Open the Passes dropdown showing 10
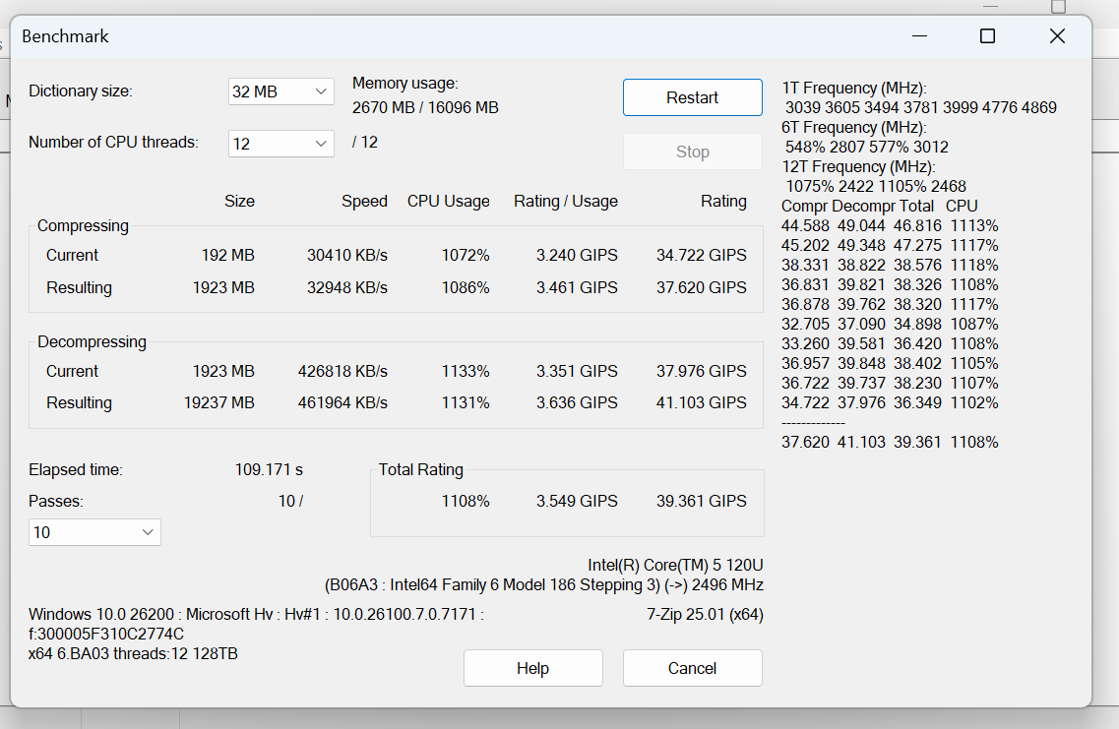The height and width of the screenshot is (729, 1119). tap(94, 532)
